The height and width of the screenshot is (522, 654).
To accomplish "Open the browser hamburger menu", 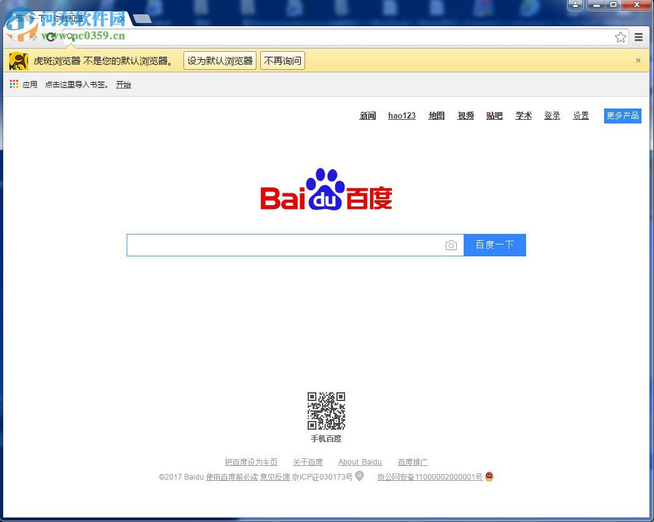I will 638,37.
